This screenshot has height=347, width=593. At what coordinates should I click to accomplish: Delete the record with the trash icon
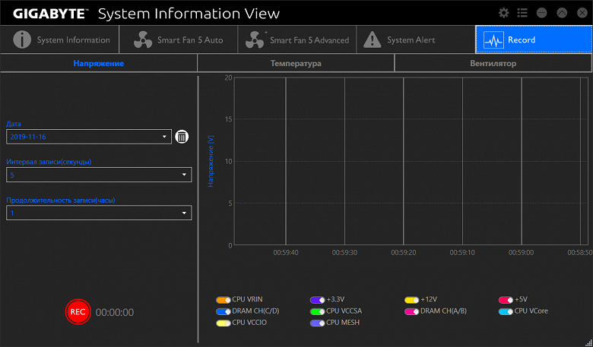point(182,137)
